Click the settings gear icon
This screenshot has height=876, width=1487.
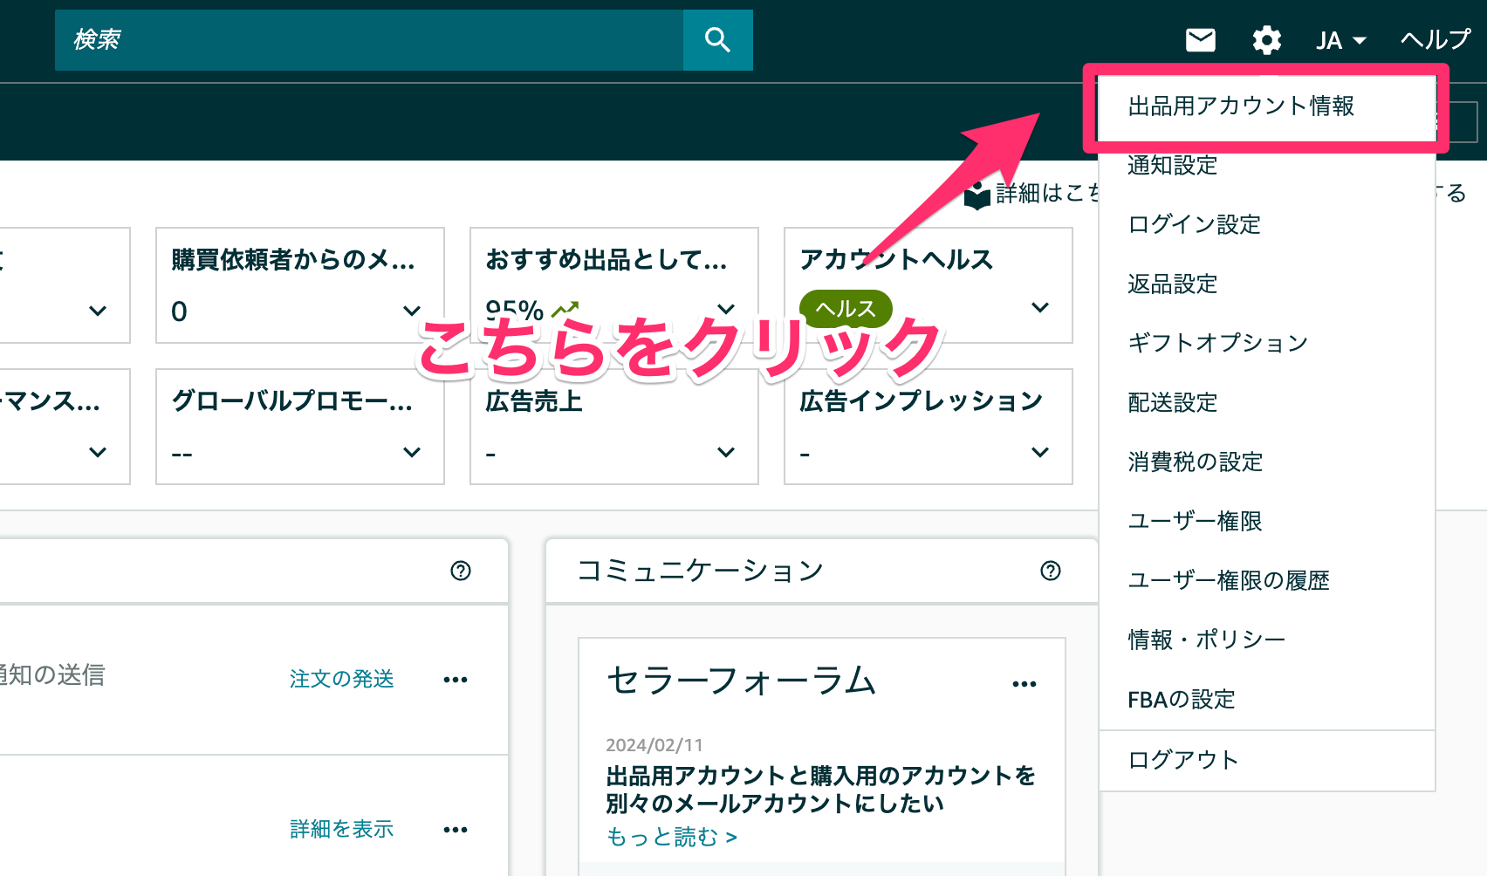(x=1267, y=39)
